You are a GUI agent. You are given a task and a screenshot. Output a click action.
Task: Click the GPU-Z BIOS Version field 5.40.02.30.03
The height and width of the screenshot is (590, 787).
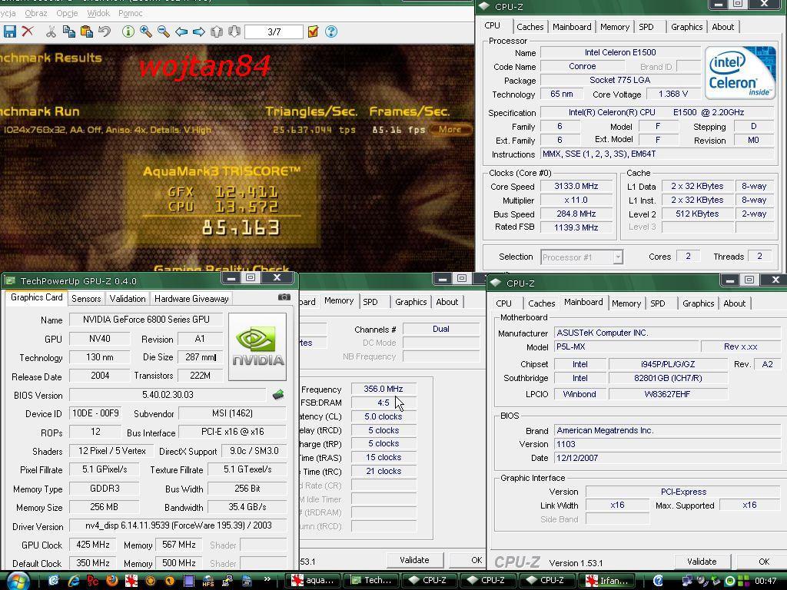click(168, 395)
